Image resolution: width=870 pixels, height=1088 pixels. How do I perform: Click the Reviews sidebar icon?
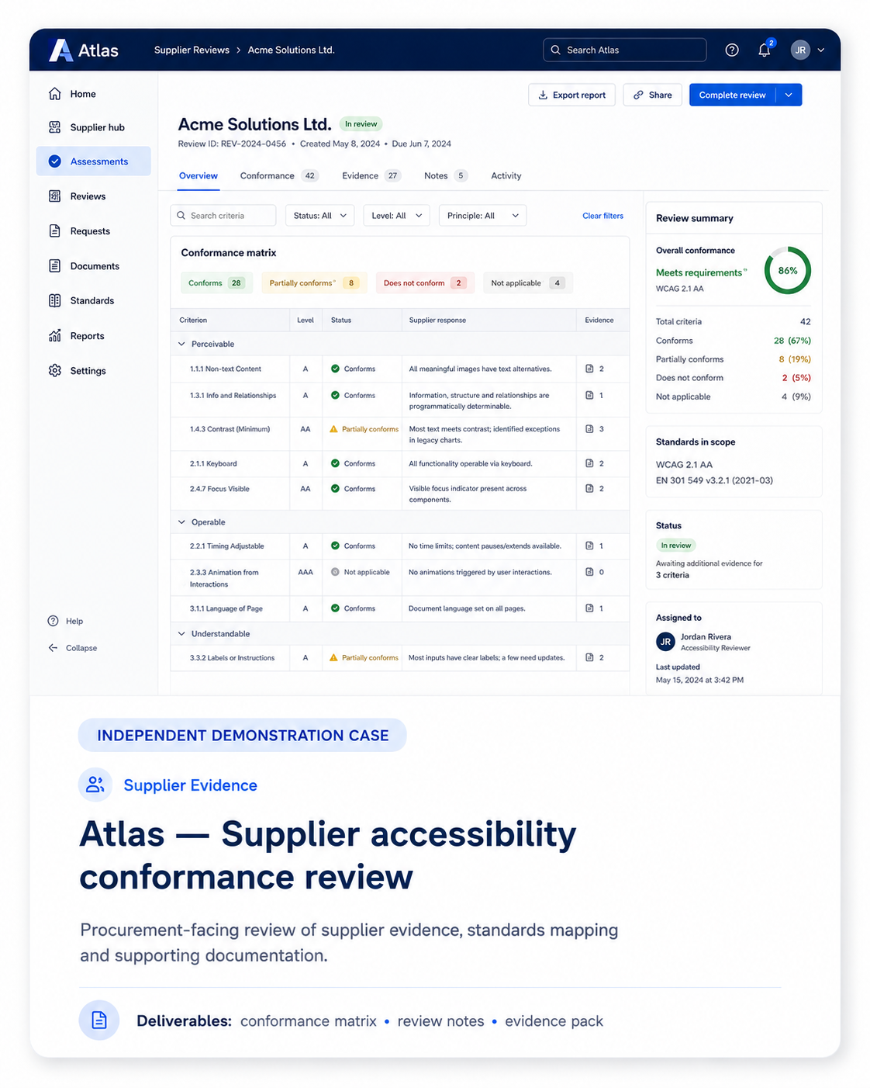point(55,196)
